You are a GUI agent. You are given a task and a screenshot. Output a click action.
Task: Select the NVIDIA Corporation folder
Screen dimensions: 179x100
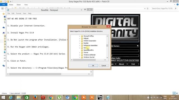point(90,41)
